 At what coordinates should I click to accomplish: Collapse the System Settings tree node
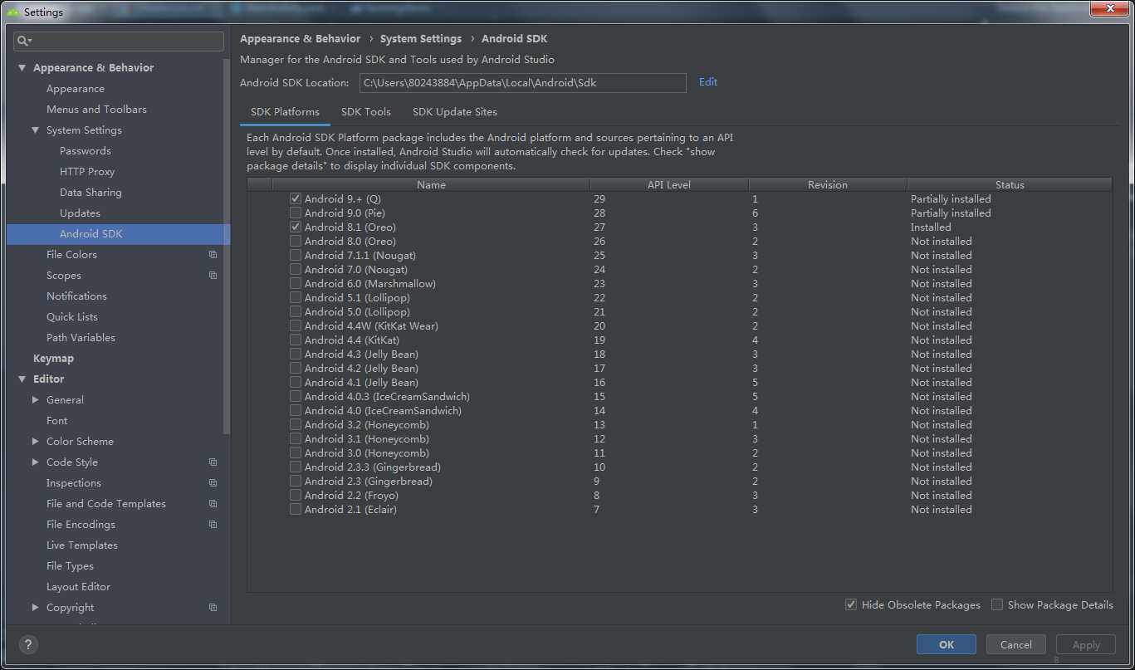click(36, 130)
